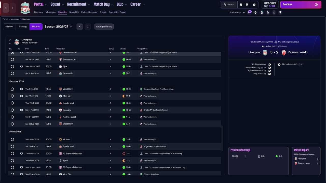Switch to the Training calendar tab

[23, 26]
